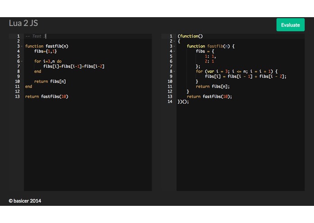Click the '© basicer 2014' footer text
The height and width of the screenshot is (223, 314).
coord(25,201)
